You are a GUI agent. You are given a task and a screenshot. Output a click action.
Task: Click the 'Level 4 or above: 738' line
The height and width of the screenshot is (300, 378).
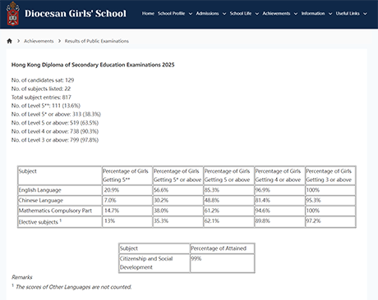pos(55,131)
